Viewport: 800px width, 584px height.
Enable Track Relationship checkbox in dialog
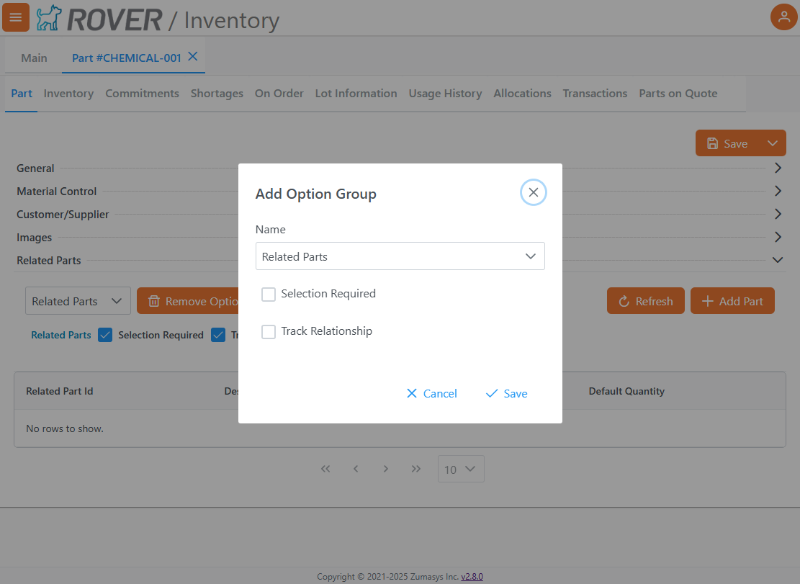[269, 332]
